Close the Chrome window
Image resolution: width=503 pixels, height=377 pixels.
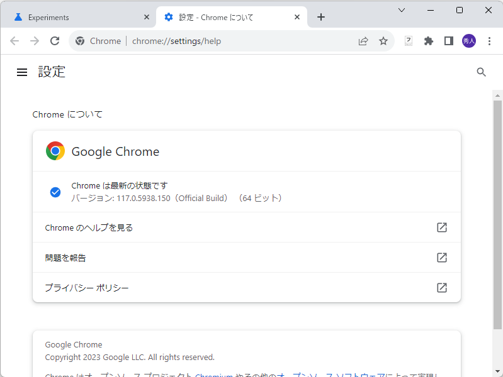(x=489, y=10)
